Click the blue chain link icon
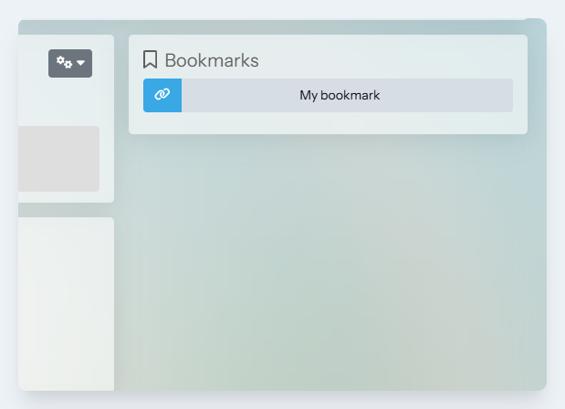The image size is (565, 409). tap(162, 95)
